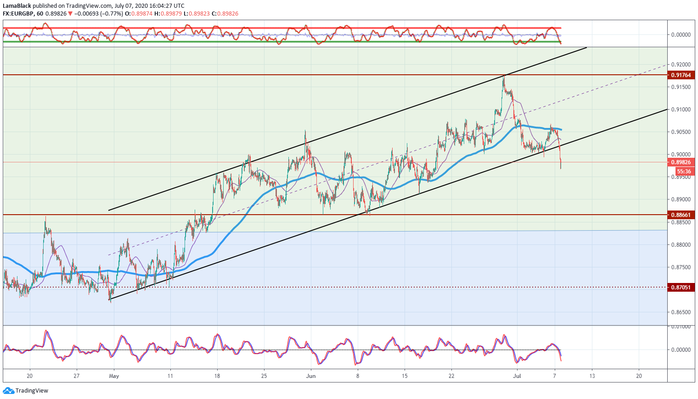Click the close value C:0.89826
The height and width of the screenshot is (399, 698).
tap(225, 14)
